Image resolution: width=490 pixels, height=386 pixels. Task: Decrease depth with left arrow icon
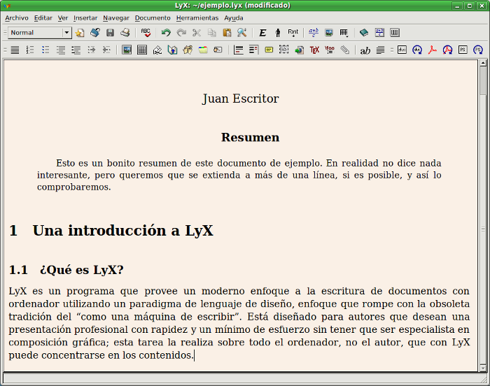pyautogui.click(x=106, y=50)
